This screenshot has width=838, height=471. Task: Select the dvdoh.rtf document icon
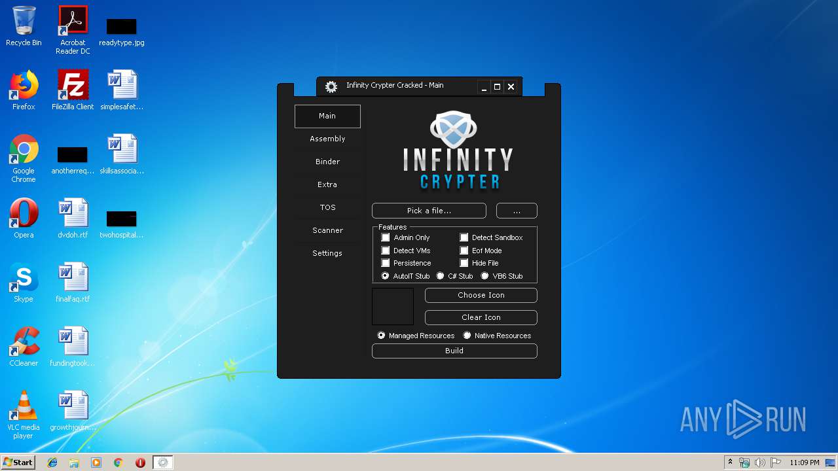(73, 218)
